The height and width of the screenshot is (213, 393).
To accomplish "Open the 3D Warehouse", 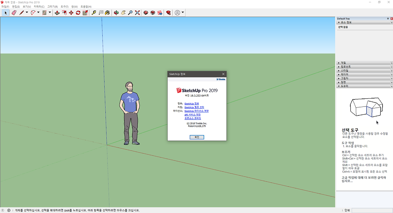I will pyautogui.click(x=146, y=13).
